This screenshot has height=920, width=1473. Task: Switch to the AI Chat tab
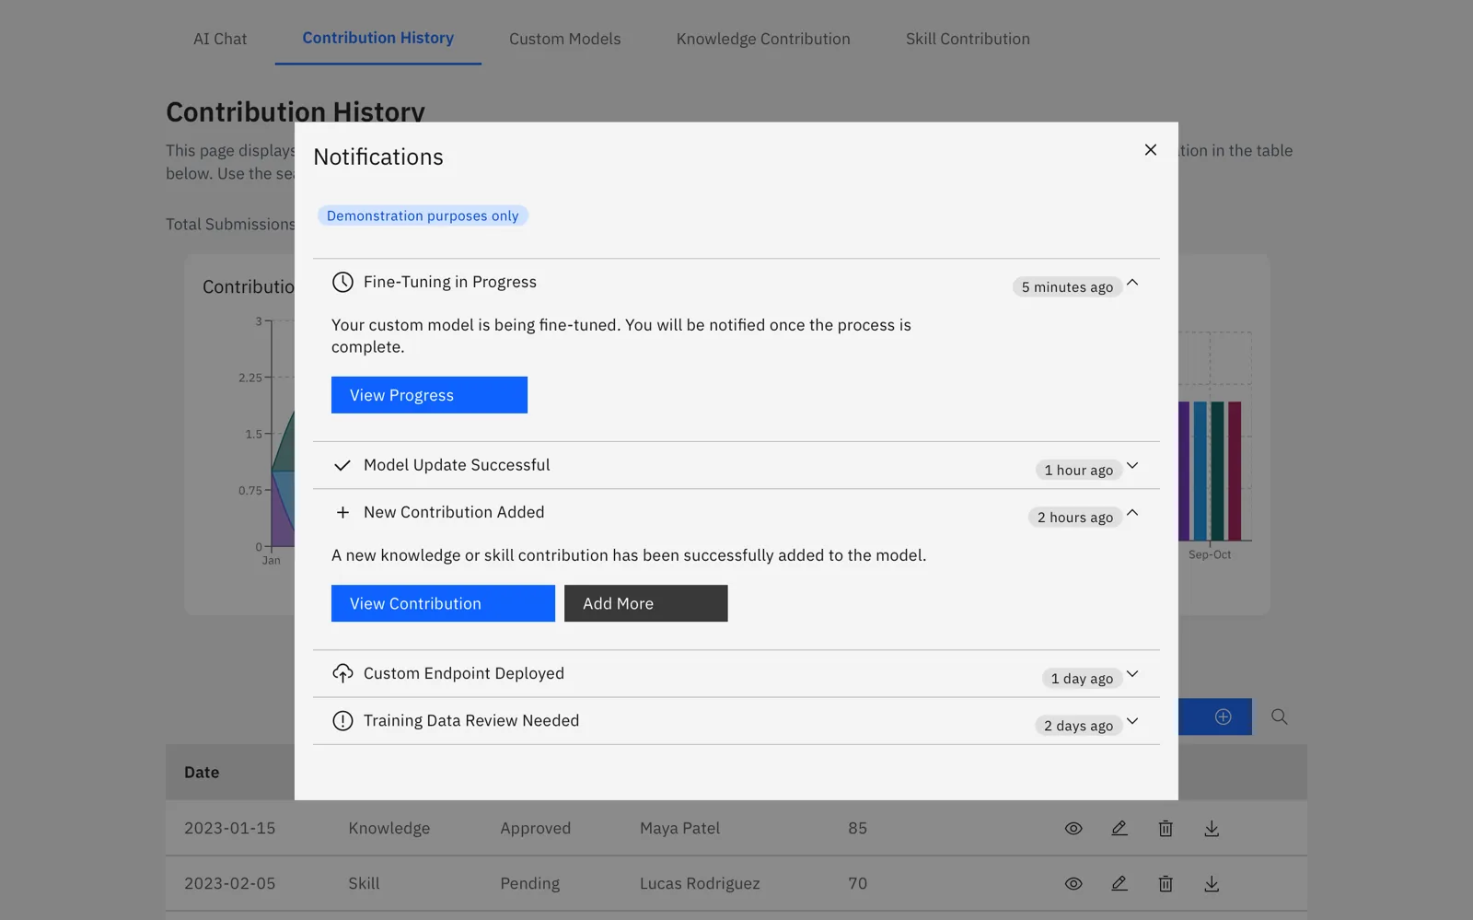pos(220,39)
